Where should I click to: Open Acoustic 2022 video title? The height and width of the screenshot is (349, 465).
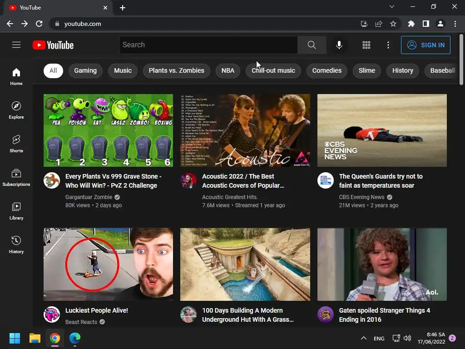[243, 181]
